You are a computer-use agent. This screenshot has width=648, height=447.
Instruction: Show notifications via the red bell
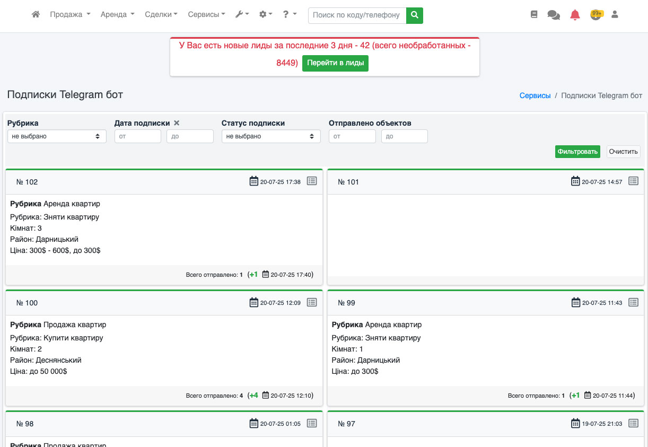[575, 15]
